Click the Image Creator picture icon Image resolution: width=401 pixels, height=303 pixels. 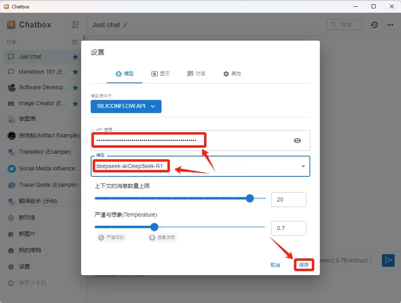[11, 104]
